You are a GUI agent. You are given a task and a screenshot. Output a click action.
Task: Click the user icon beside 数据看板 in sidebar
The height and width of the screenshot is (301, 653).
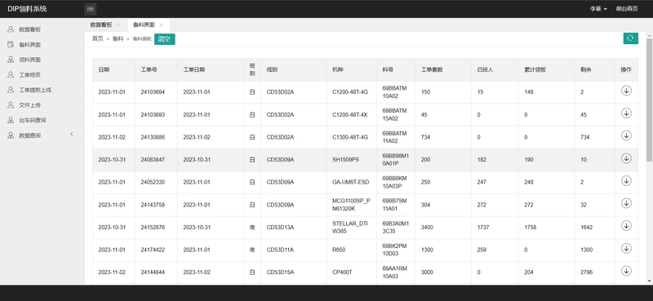click(11, 29)
